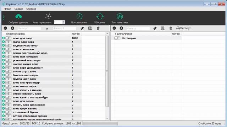Expand cluster аптека столетник брянск
The width and height of the screenshot is (227, 127).
pos(7,116)
